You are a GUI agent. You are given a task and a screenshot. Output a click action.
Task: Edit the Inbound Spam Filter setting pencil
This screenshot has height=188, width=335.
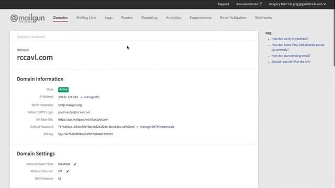[x=75, y=164]
